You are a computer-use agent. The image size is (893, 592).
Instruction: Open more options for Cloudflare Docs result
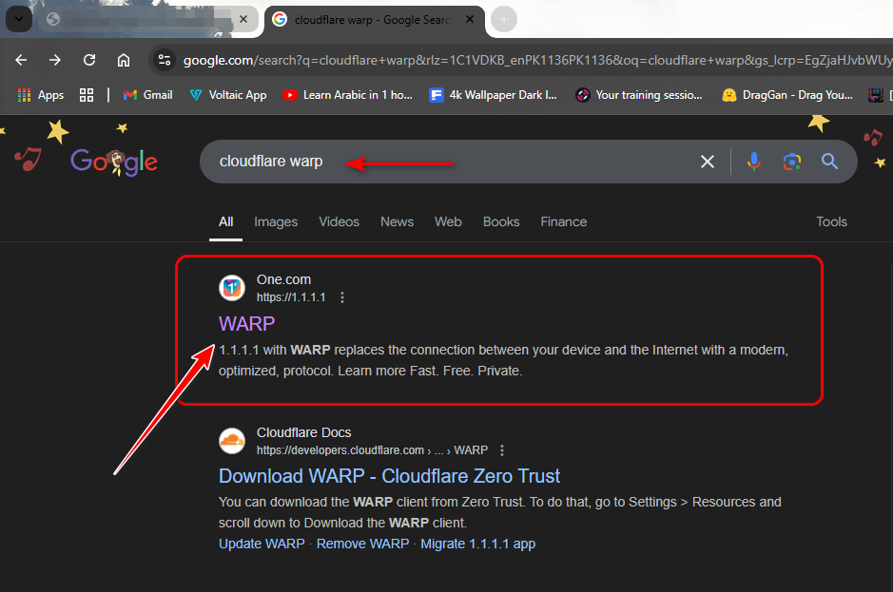click(x=502, y=450)
